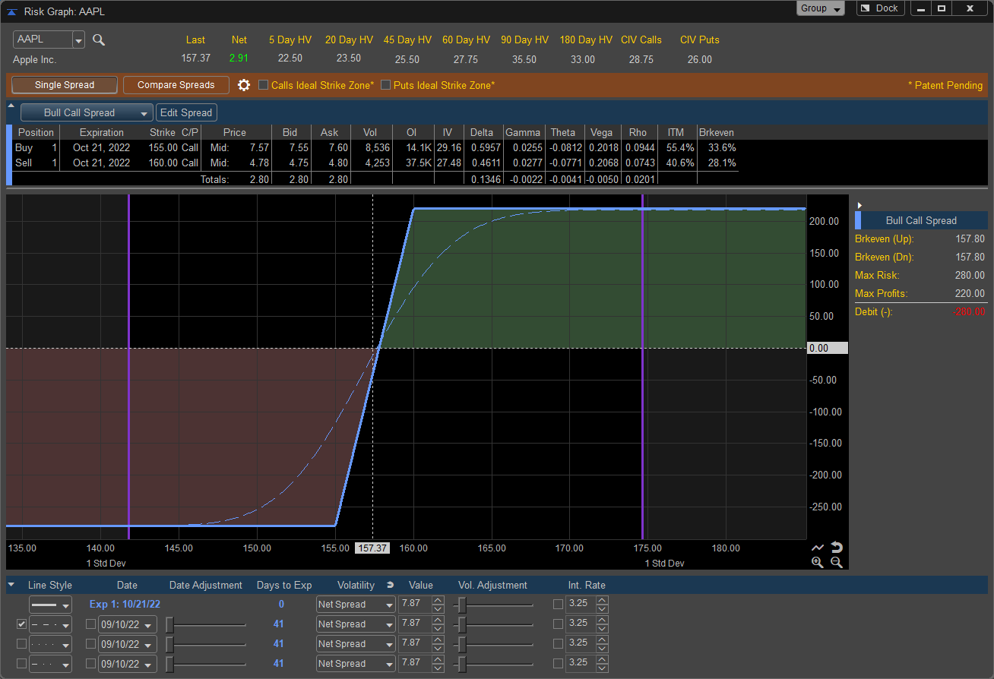Click the Max Profits value 220.00

tap(970, 293)
